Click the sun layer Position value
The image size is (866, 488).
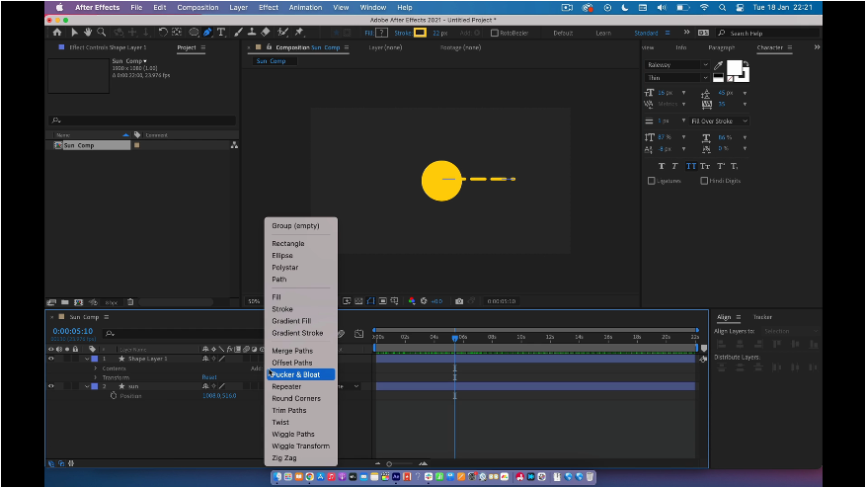pos(219,396)
